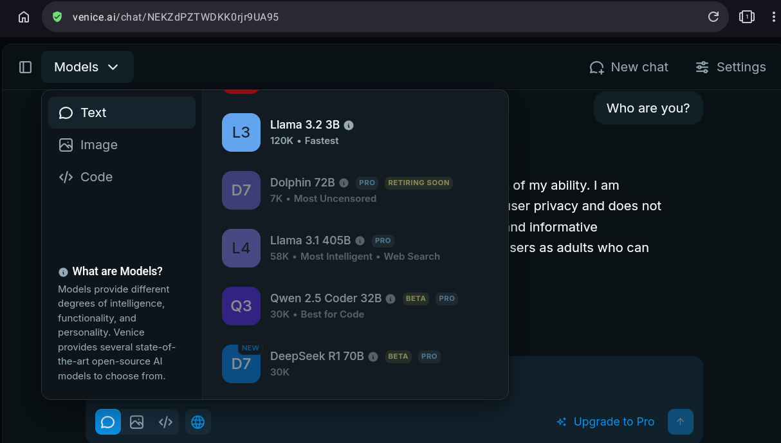
Task: Click the RETIRING SOON badge
Action: [x=419, y=183]
